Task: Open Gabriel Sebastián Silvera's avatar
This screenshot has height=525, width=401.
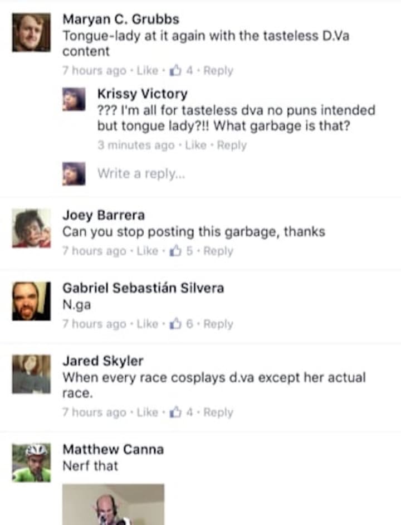Action: pos(31,302)
